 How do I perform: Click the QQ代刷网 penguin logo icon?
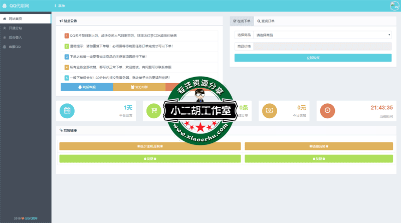click(x=4, y=6)
